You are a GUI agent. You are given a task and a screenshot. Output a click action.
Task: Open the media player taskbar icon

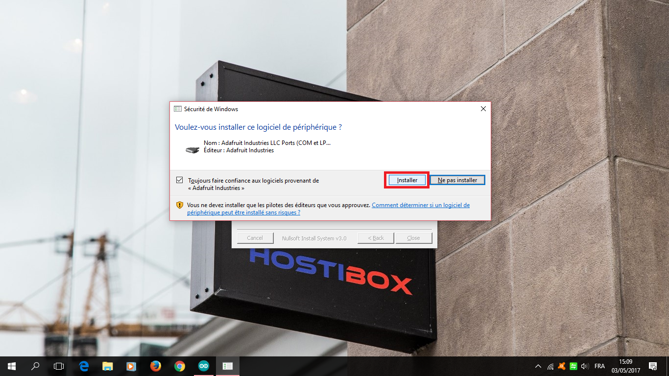131,366
